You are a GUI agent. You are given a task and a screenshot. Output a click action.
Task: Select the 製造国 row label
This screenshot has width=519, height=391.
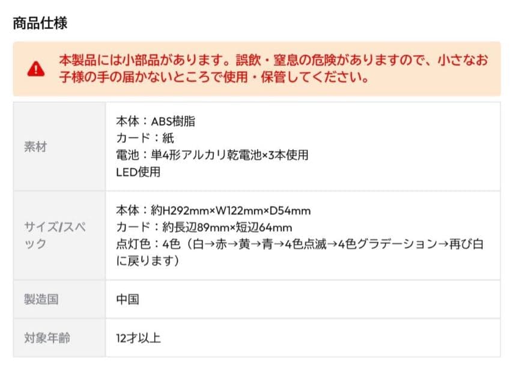coord(41,299)
